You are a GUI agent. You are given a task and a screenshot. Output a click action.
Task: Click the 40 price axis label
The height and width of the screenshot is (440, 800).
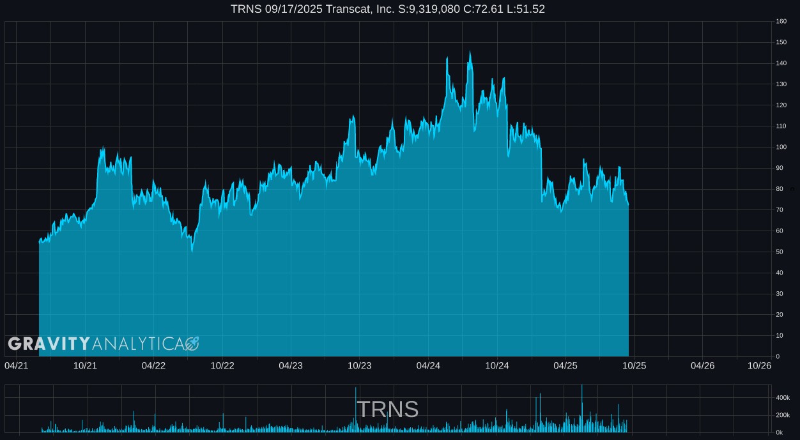pyautogui.click(x=780, y=273)
